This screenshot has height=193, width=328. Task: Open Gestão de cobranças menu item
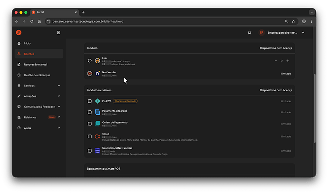(x=37, y=75)
